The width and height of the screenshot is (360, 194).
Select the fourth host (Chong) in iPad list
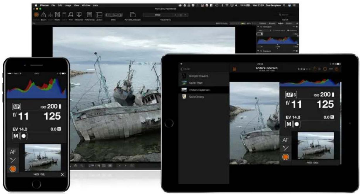[x=204, y=97]
